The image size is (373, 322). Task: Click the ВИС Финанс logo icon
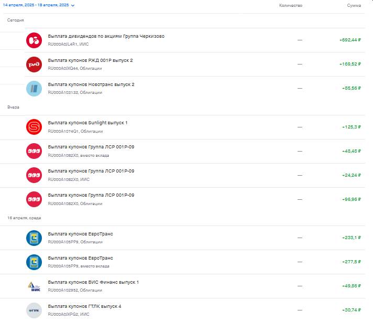(x=34, y=286)
